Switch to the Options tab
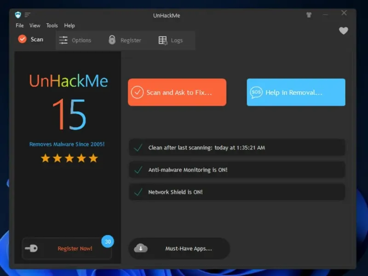This screenshot has height=276, width=368. (75, 40)
